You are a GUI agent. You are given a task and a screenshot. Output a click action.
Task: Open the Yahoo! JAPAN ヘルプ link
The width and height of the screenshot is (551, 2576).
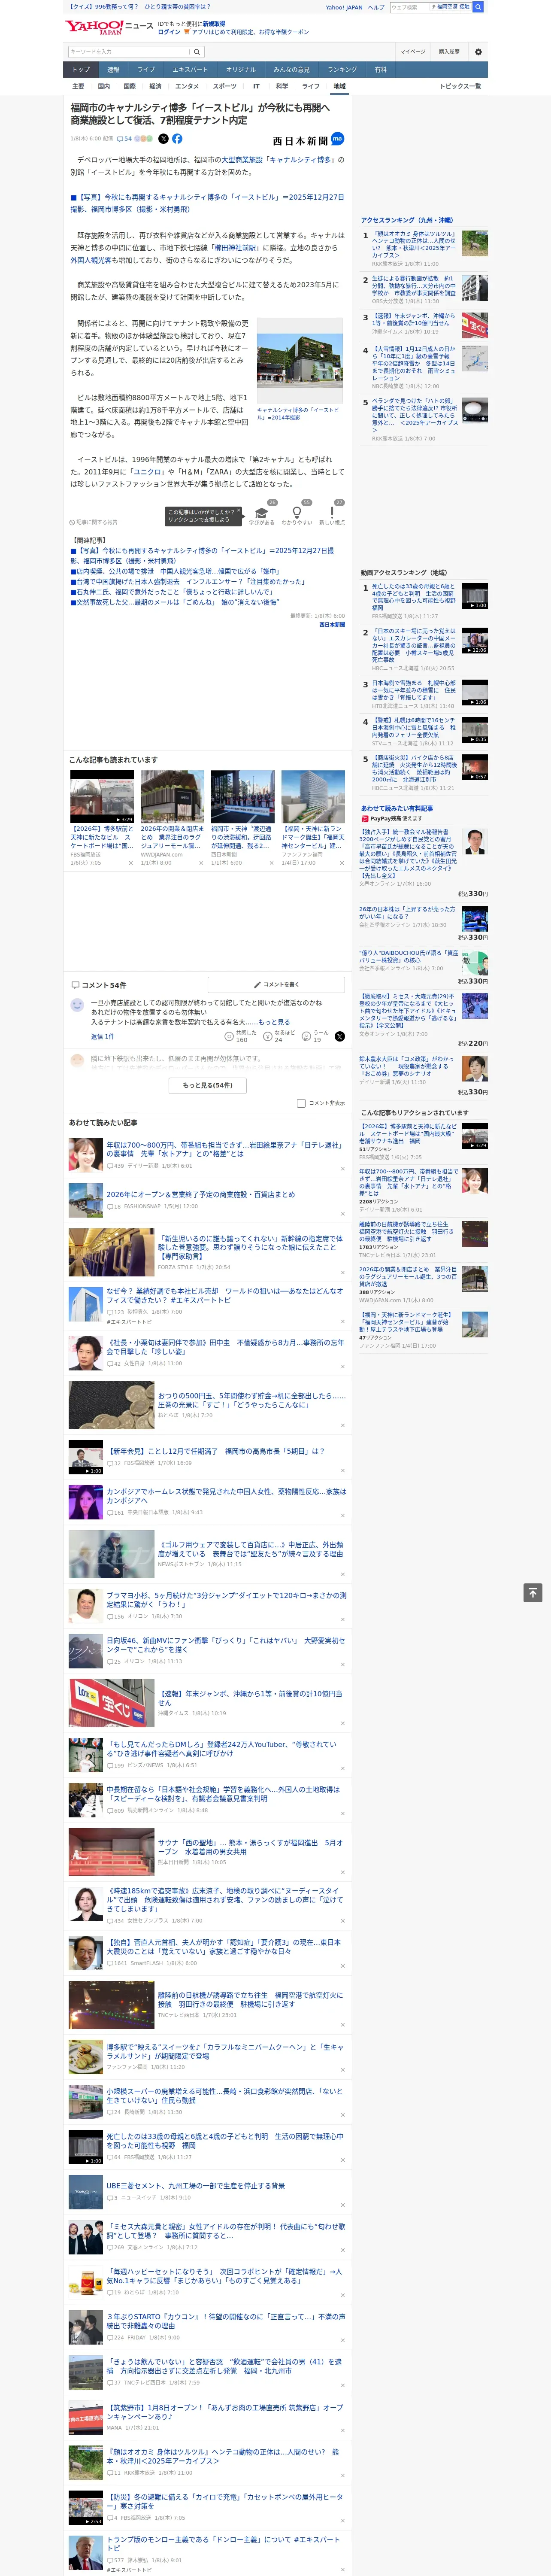click(x=375, y=7)
